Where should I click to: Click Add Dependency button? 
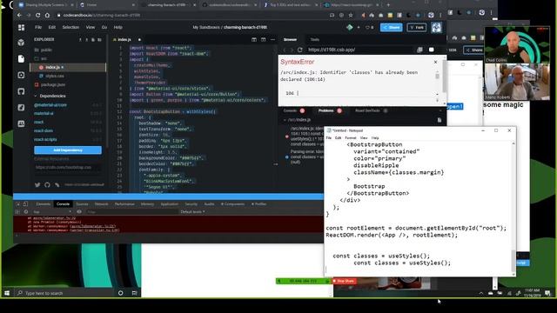68,150
